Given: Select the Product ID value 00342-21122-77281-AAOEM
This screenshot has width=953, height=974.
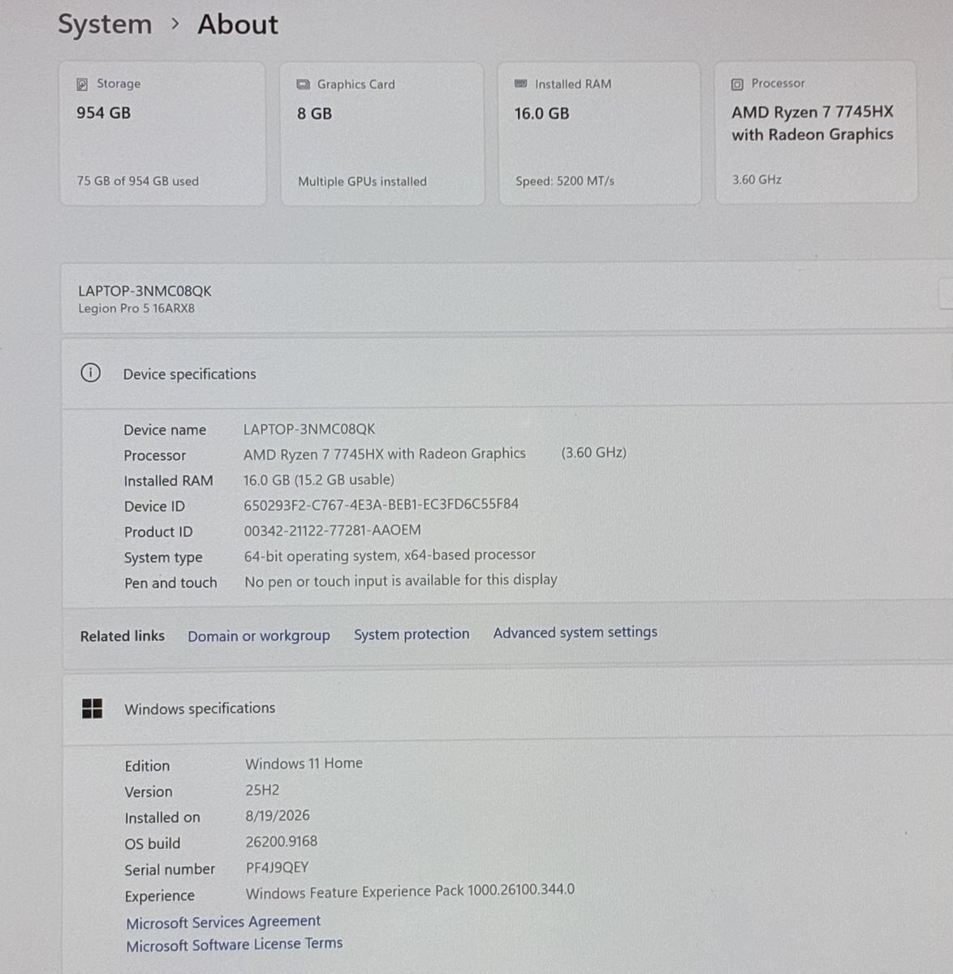Looking at the screenshot, I should point(333,530).
